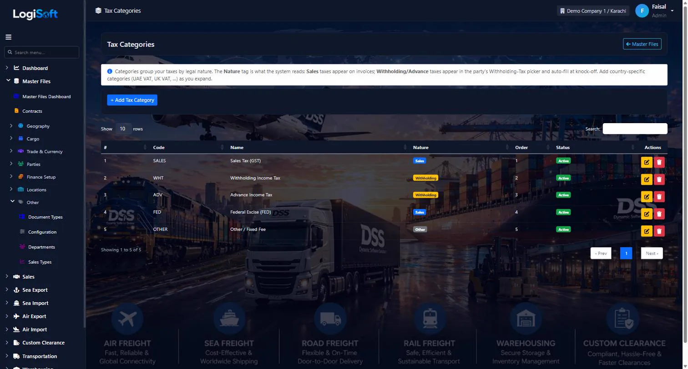
Task: Delete the Withholding Income Tax row
Action: [x=659, y=180]
